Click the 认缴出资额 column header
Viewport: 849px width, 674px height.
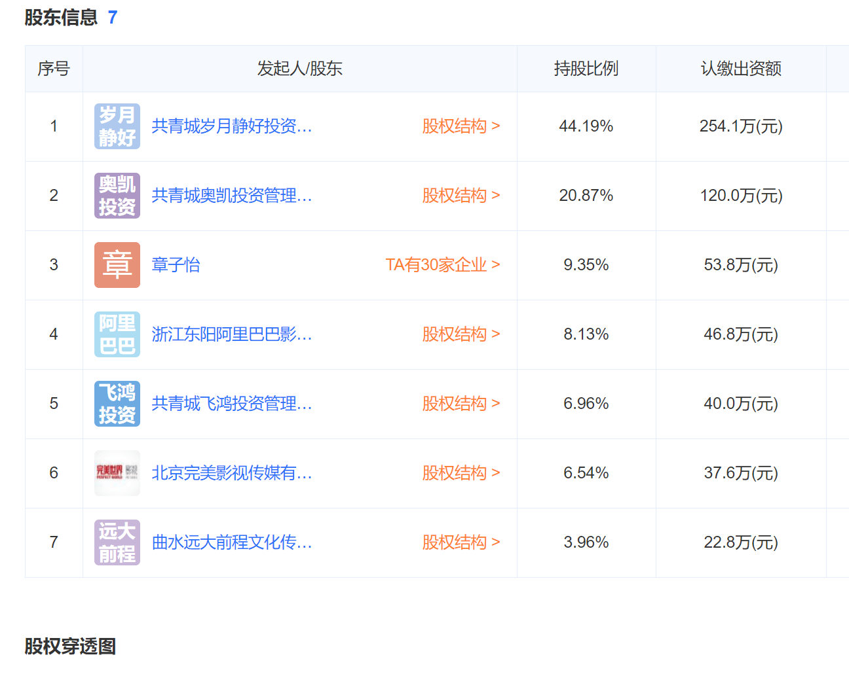click(741, 69)
